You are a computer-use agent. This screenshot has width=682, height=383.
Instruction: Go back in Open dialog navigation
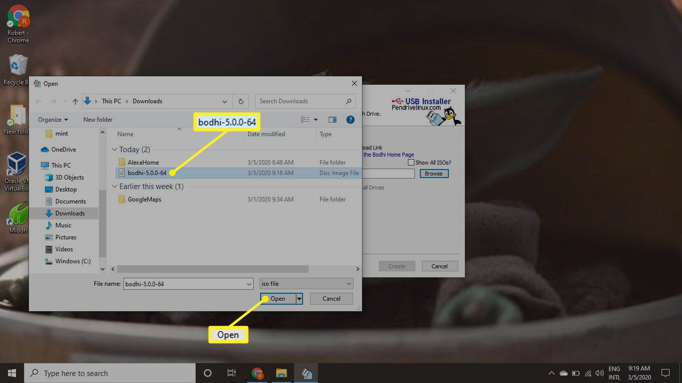[38, 101]
